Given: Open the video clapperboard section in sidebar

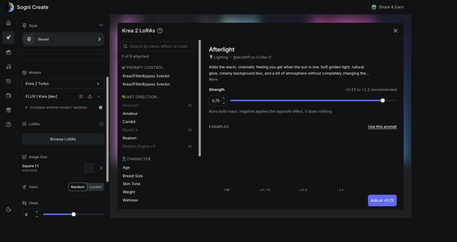Looking at the screenshot, I should 8,52.
